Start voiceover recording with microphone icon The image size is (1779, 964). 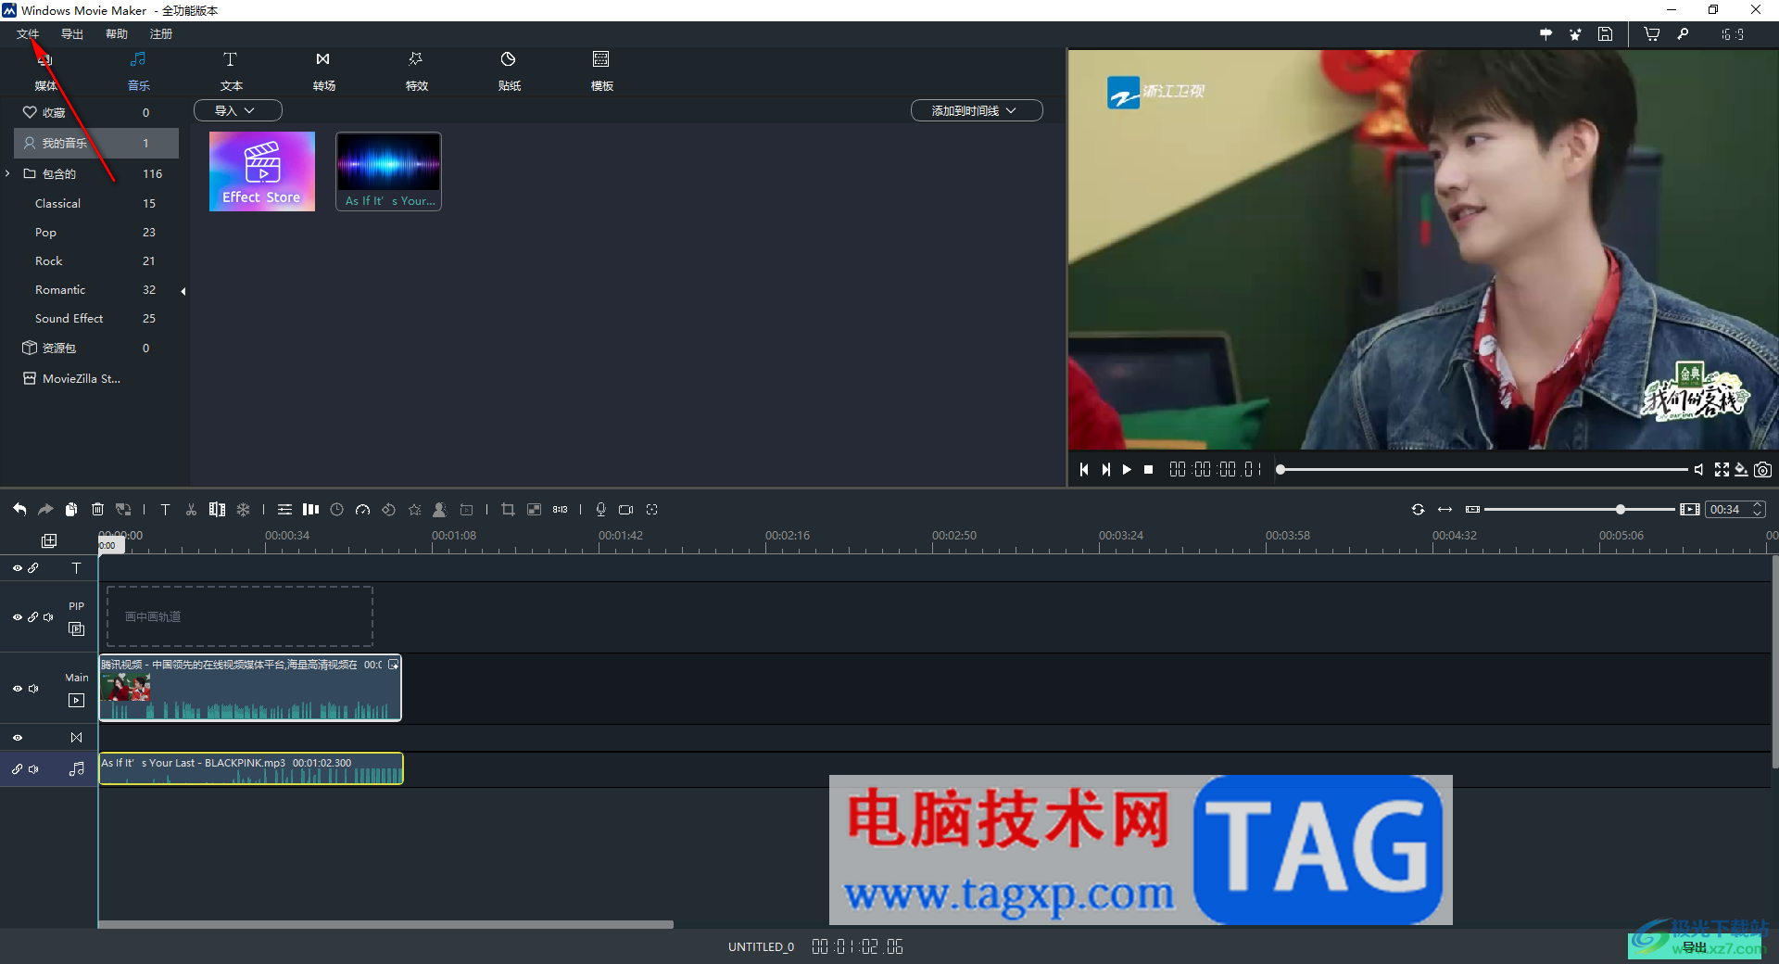click(x=600, y=509)
